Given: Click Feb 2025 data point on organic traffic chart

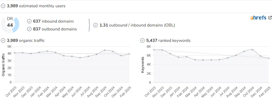Looking at the screenshot, I should (x=129, y=54).
